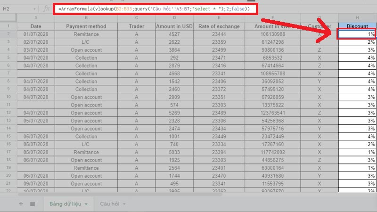Select date 09/07/2020 cell
This screenshot has width=377, height=212.
pyautogui.click(x=36, y=184)
